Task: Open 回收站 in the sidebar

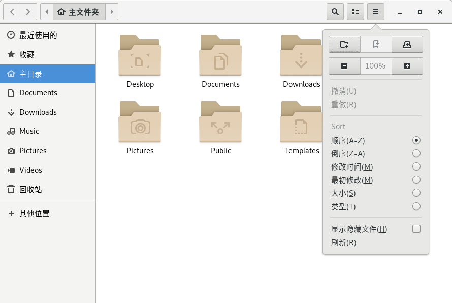Action: coord(30,189)
